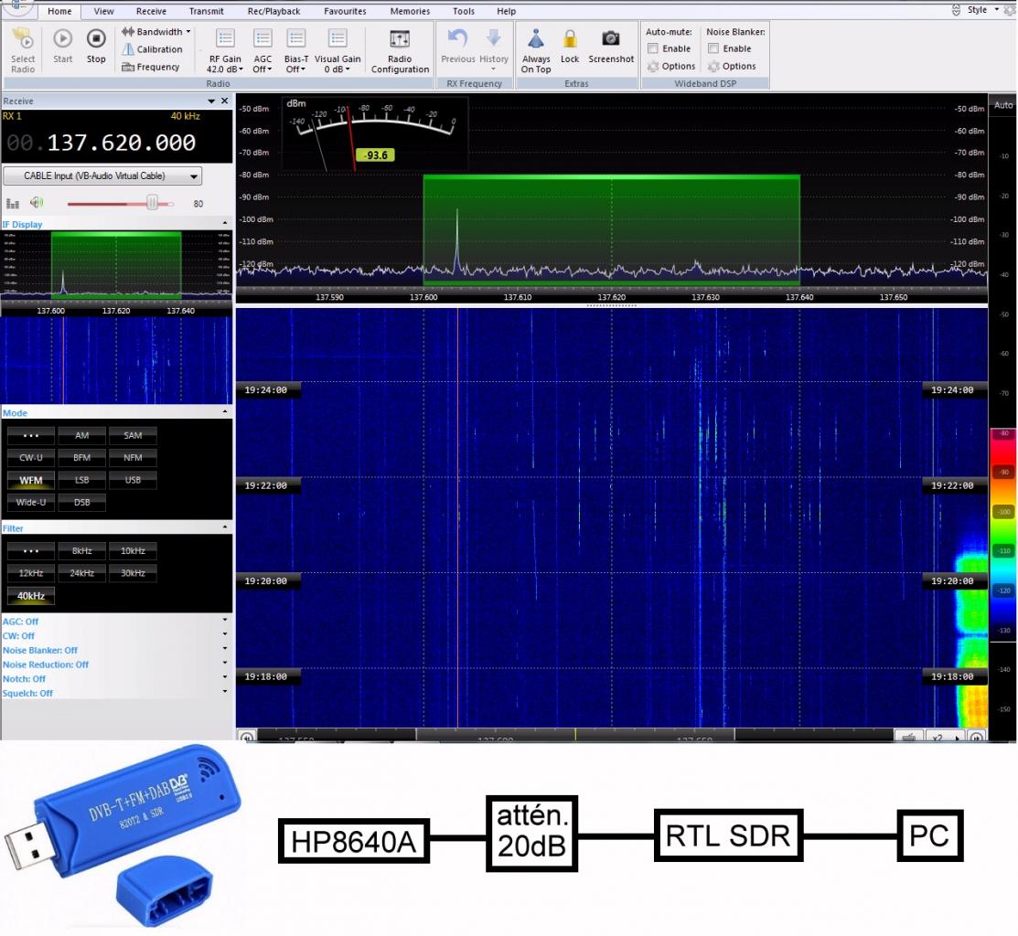Stop the radio reception
Screen dimensions: 1018x936
click(x=96, y=46)
